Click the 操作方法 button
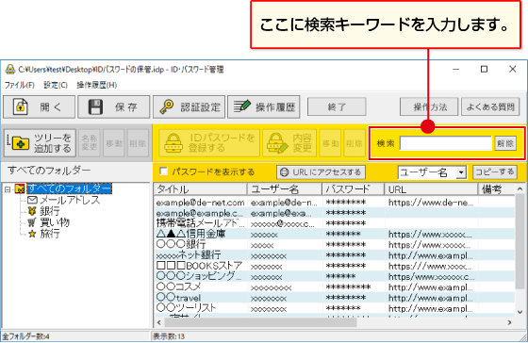 (x=429, y=107)
